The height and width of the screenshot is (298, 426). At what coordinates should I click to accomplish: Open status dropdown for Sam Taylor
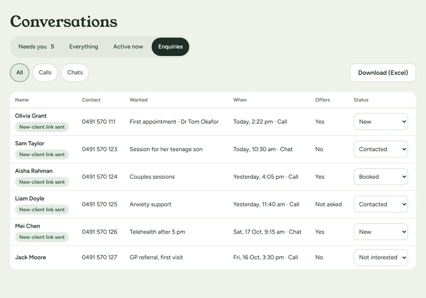pyautogui.click(x=381, y=149)
